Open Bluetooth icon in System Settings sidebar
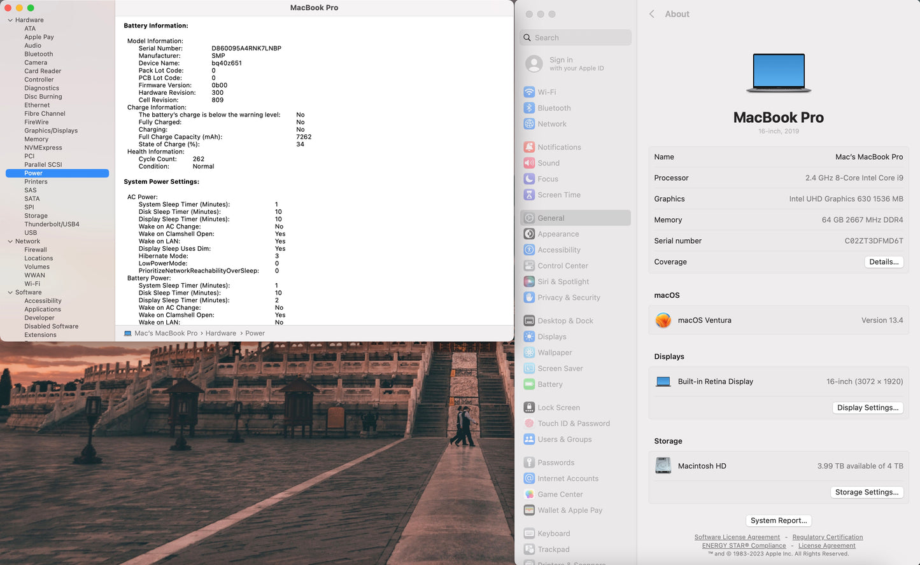Image resolution: width=920 pixels, height=565 pixels. tap(529, 108)
